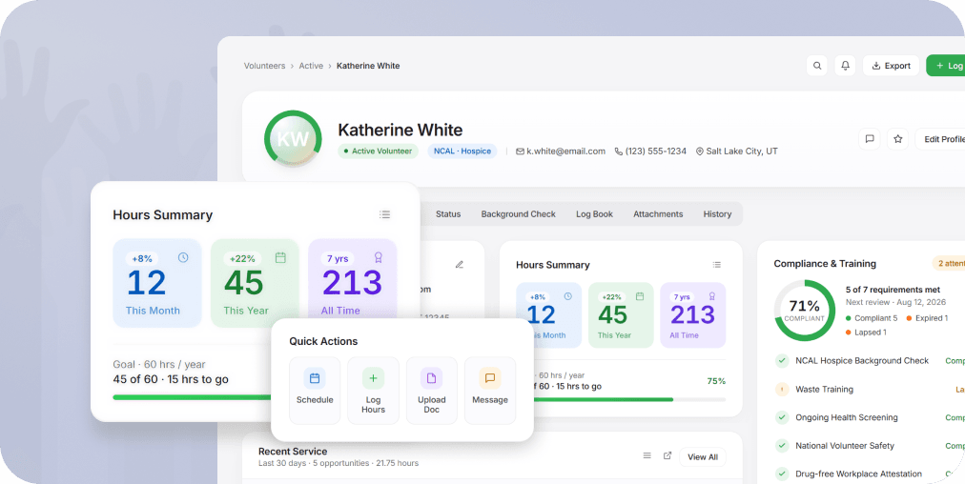The width and height of the screenshot is (965, 484).
Task: Click the View All button in Recent Service
Action: 702,457
